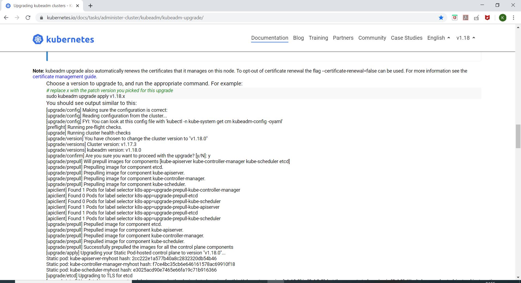The image size is (521, 283).
Task: Follow the certificate management guide link
Action: (64, 77)
